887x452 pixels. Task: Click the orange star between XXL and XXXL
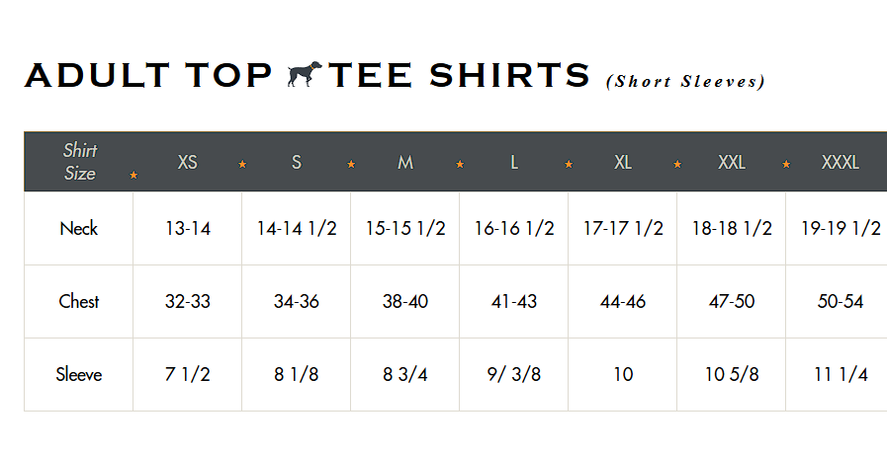[786, 164]
